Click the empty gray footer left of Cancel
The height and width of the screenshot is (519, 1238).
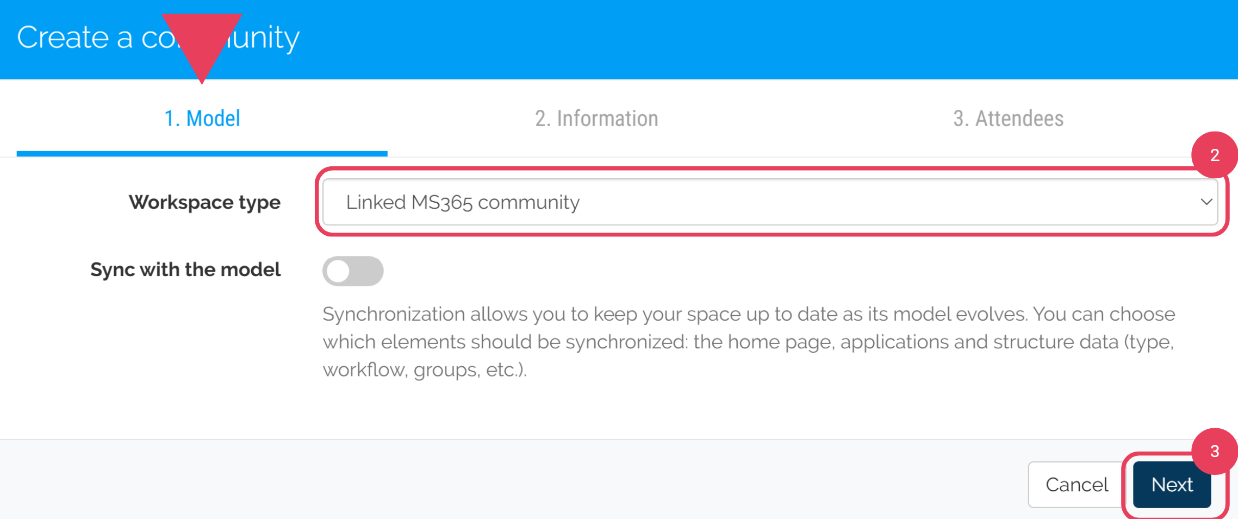pyautogui.click(x=489, y=479)
